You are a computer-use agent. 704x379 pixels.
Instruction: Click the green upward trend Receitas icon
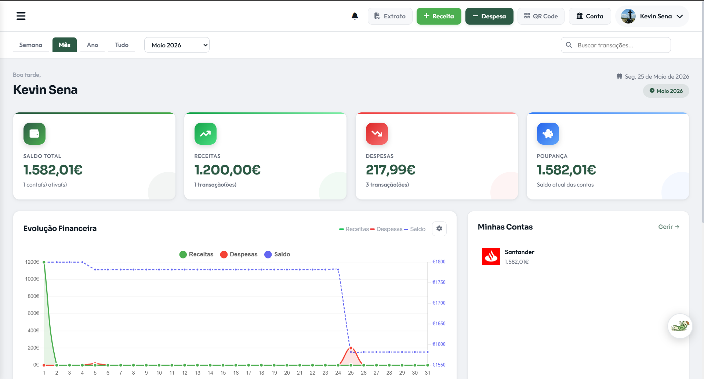[205, 134]
